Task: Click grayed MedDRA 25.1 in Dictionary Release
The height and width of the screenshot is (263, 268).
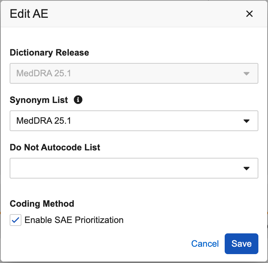Action: (x=44, y=73)
